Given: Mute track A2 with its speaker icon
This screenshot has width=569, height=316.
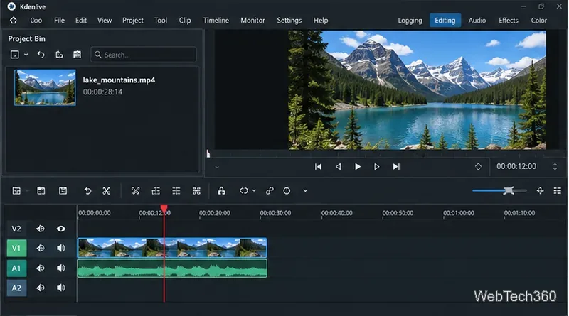Looking at the screenshot, I should [61, 288].
